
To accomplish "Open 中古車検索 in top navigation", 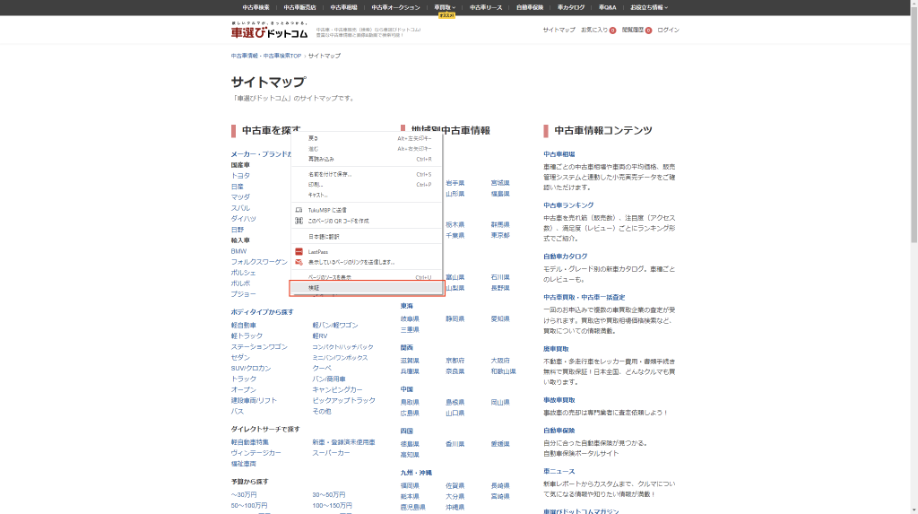I will [255, 7].
